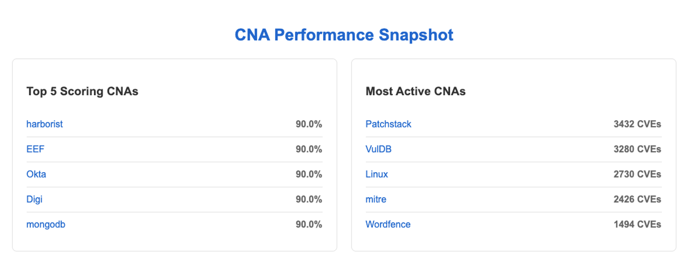Open the harborist CNA link
The width and height of the screenshot is (689, 267).
pos(44,124)
